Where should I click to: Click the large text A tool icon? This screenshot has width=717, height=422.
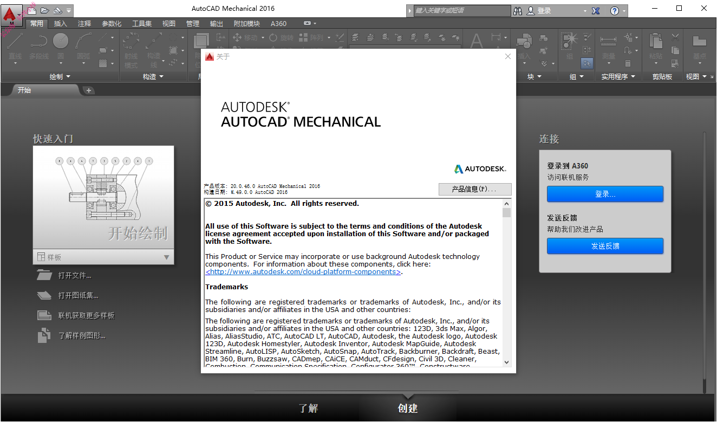[477, 42]
